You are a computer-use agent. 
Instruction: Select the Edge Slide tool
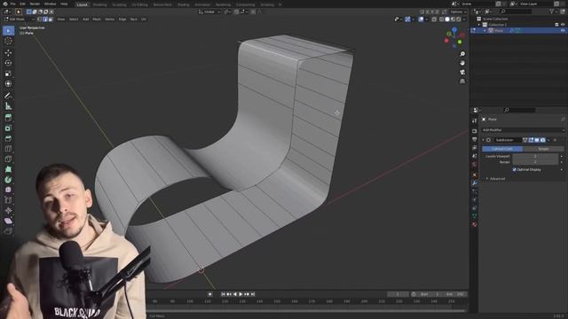[8, 200]
